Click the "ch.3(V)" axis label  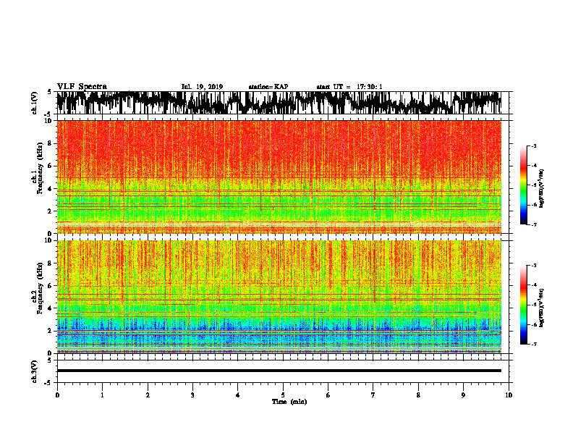(x=35, y=372)
